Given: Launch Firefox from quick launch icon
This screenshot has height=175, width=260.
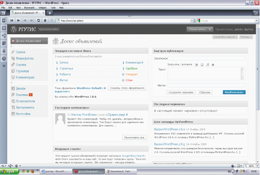Looking at the screenshot, I should 32,171.
